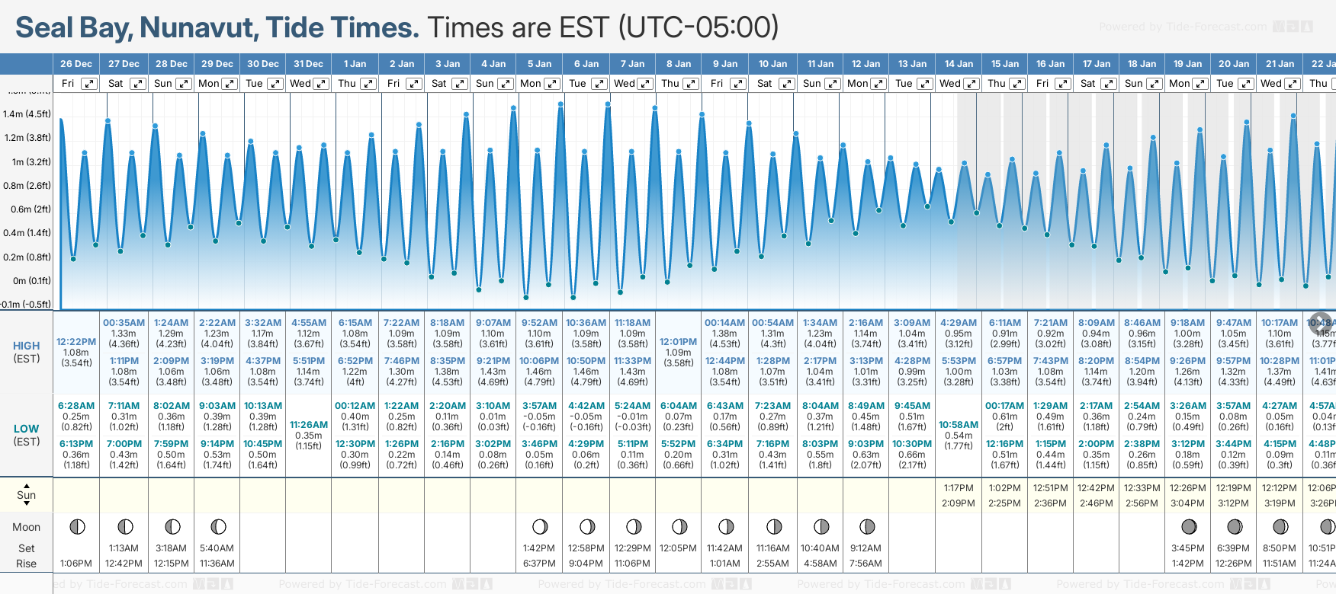
Task: Open expanded view for Thu 1 Jan
Action: [368, 84]
